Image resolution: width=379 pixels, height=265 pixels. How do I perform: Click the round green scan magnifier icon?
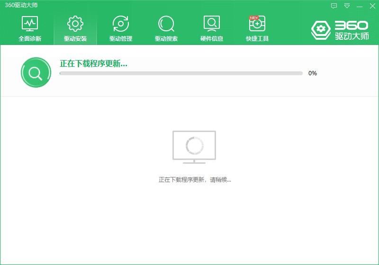(36, 72)
